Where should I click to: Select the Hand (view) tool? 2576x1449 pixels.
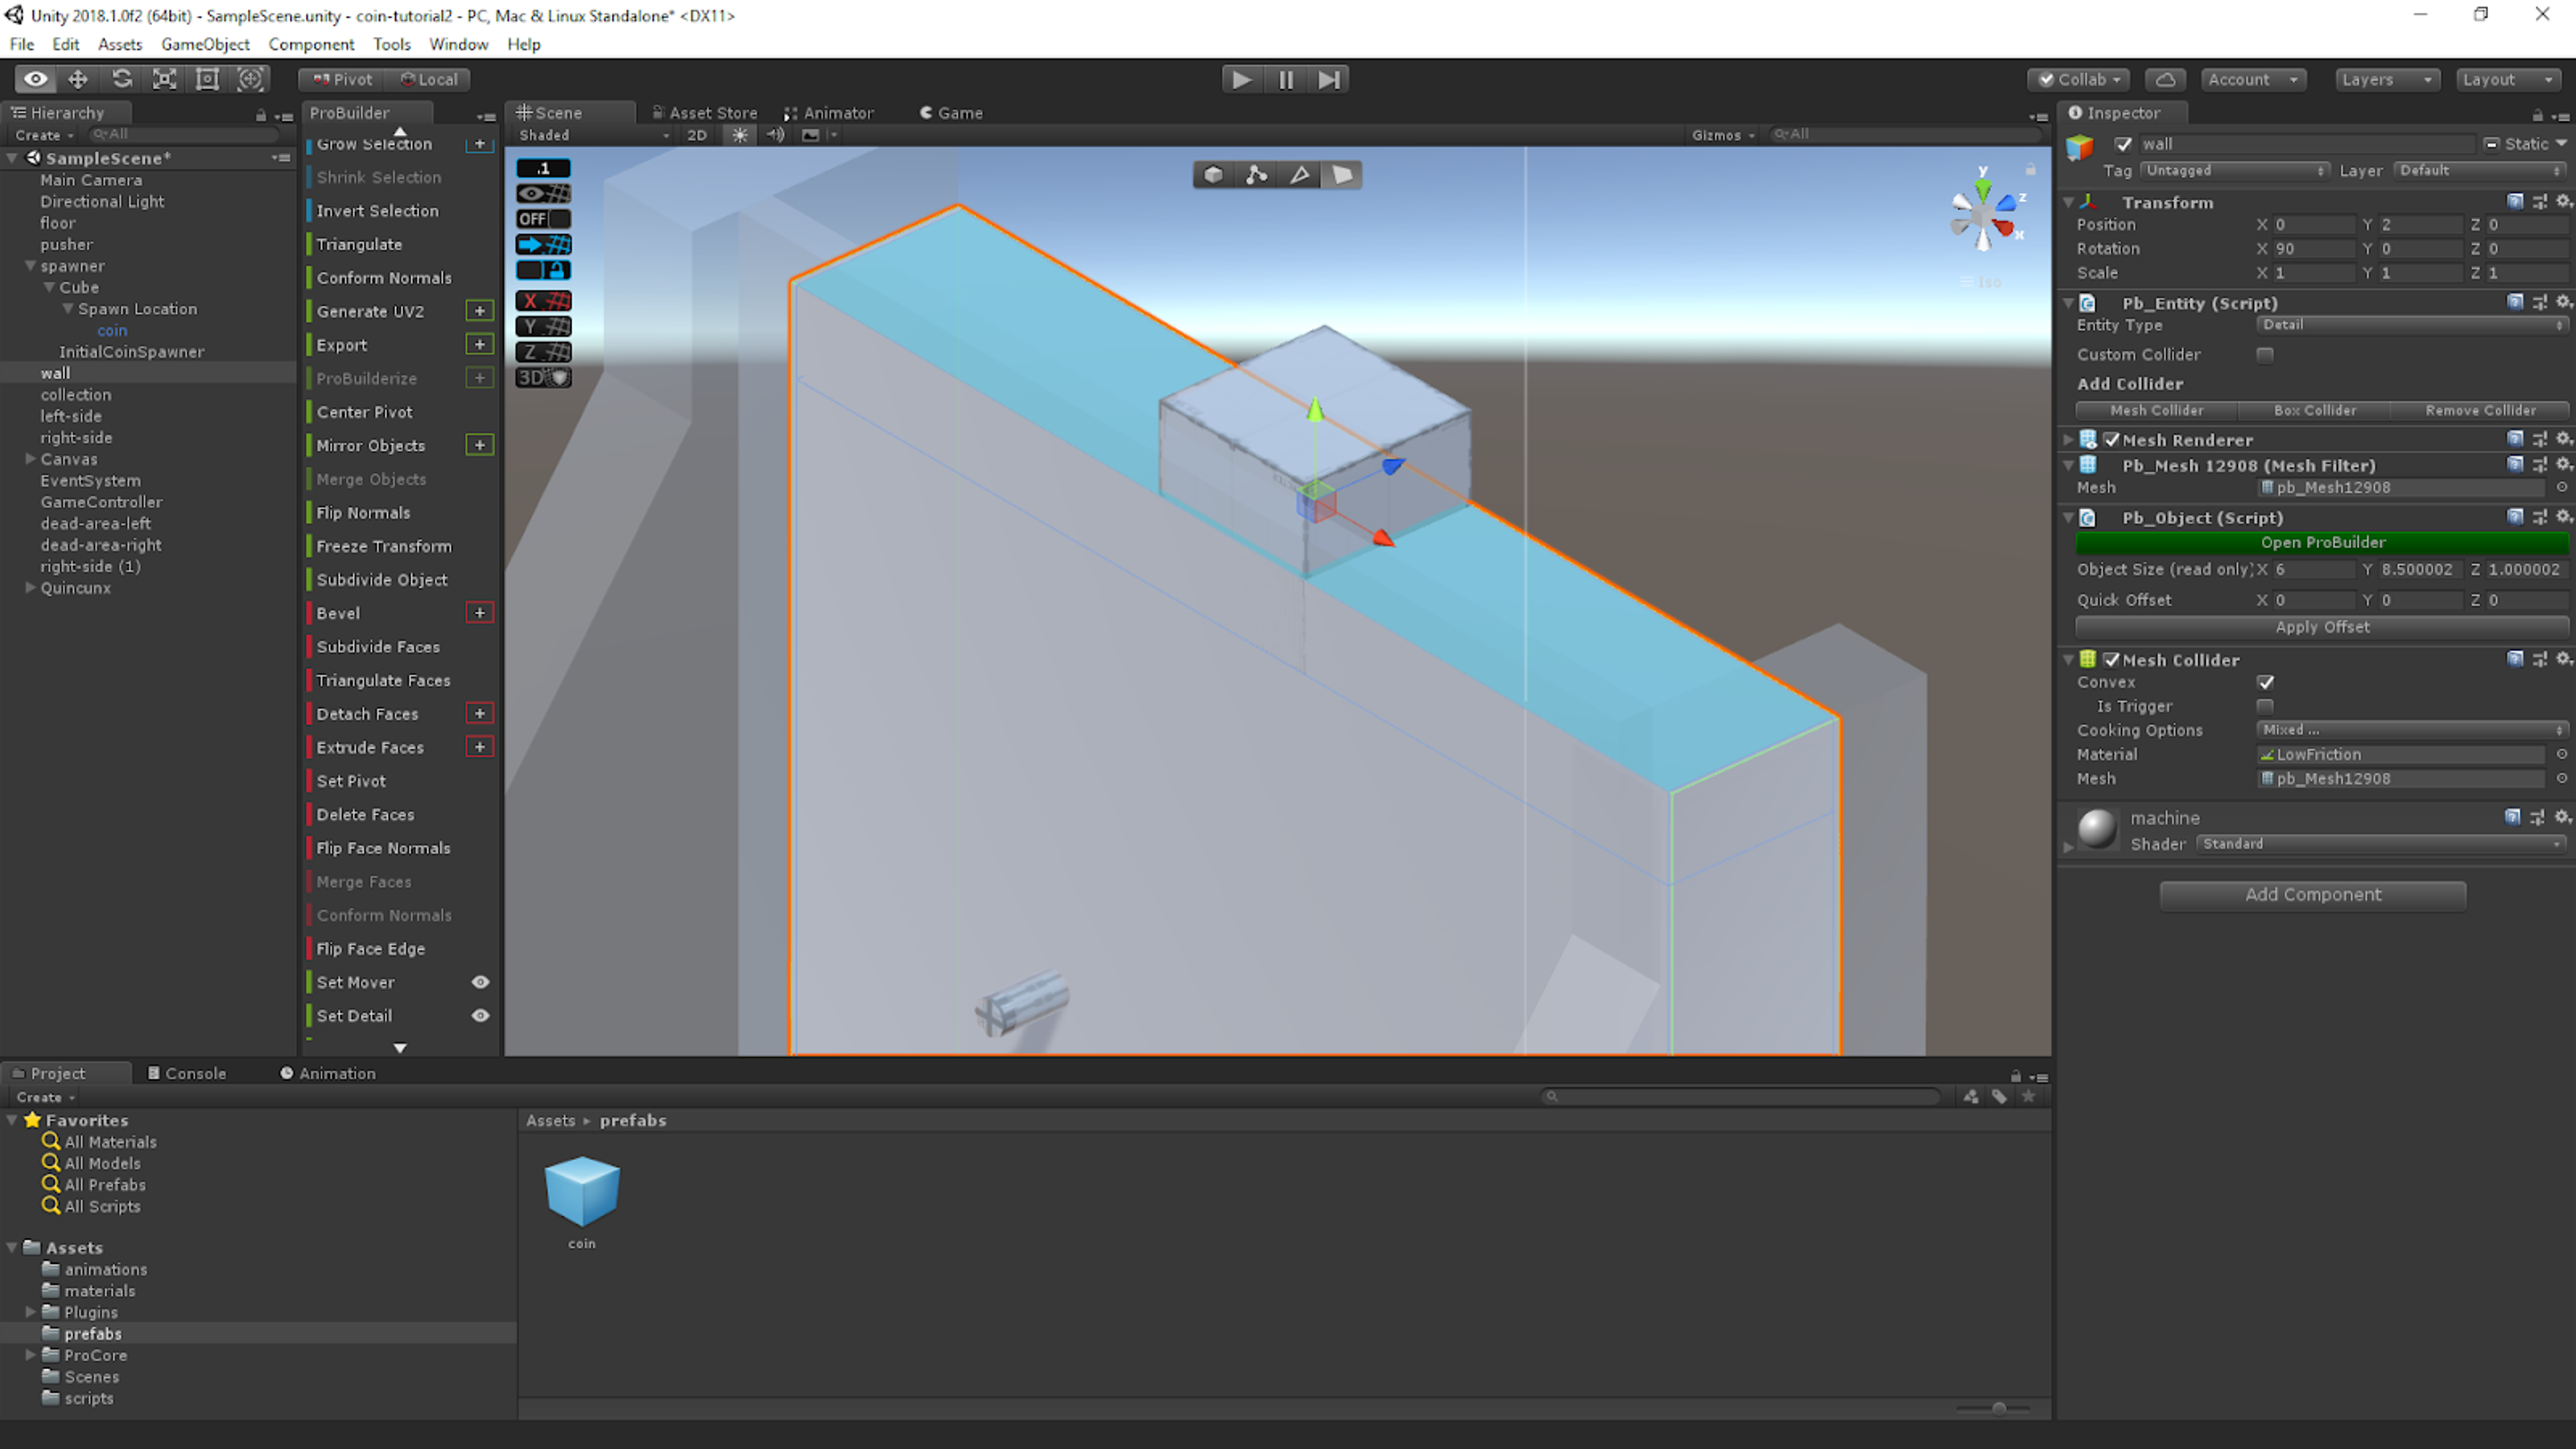coord(35,79)
